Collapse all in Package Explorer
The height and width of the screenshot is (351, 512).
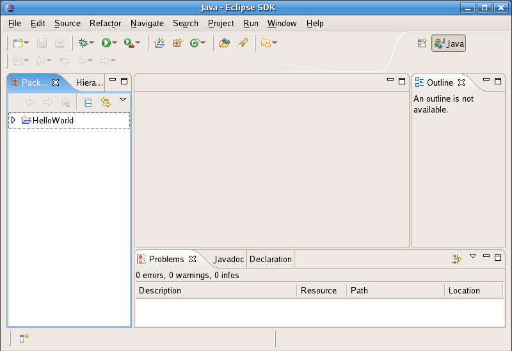click(x=88, y=102)
